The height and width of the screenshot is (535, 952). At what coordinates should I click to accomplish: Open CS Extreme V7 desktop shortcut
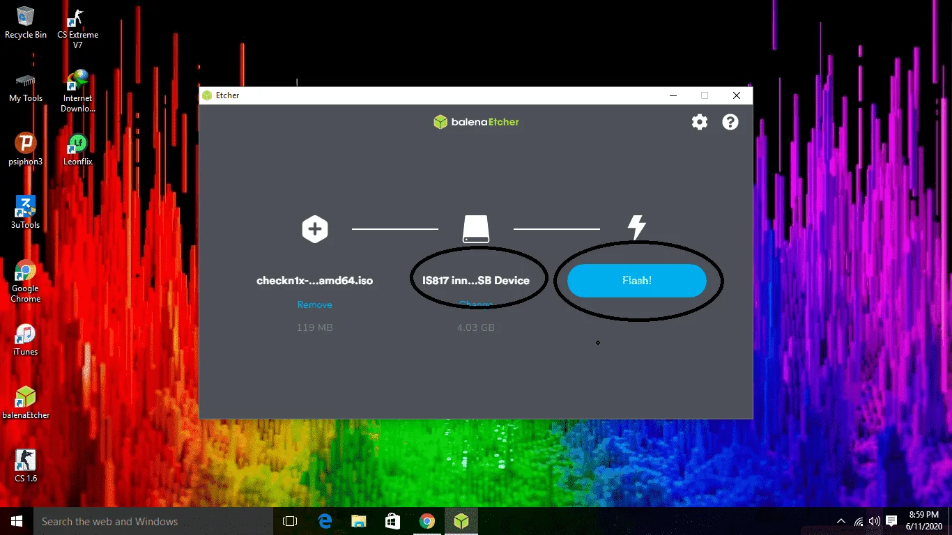point(78,28)
